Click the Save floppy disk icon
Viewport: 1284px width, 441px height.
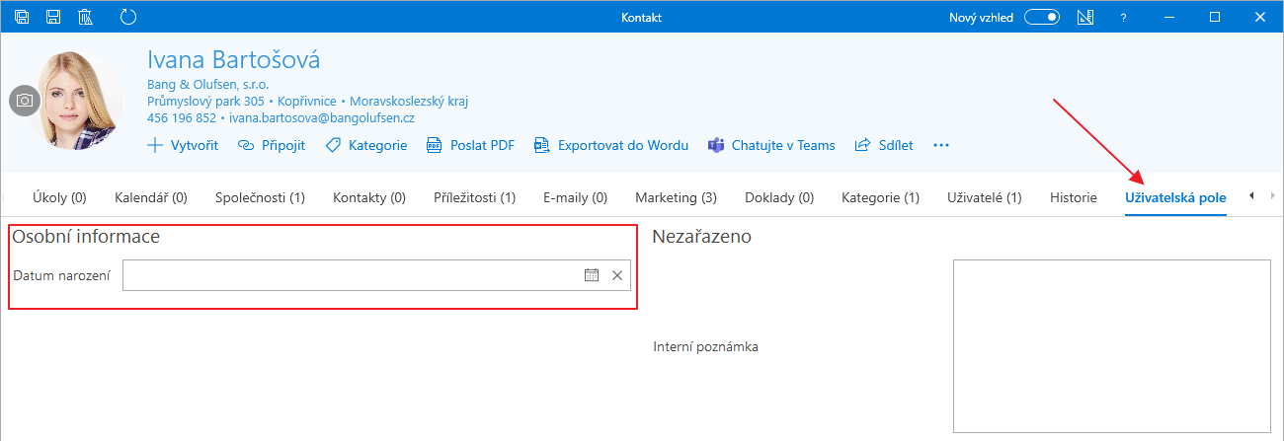[53, 17]
